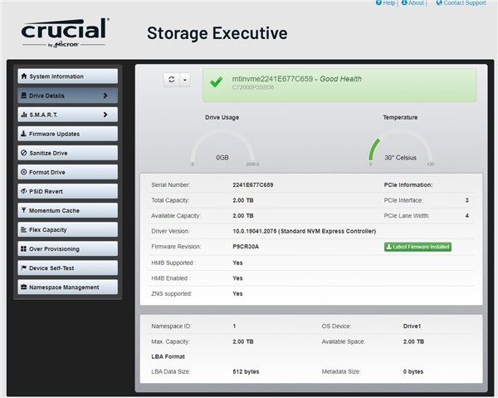Click the PSID Revert icon

tap(23, 191)
